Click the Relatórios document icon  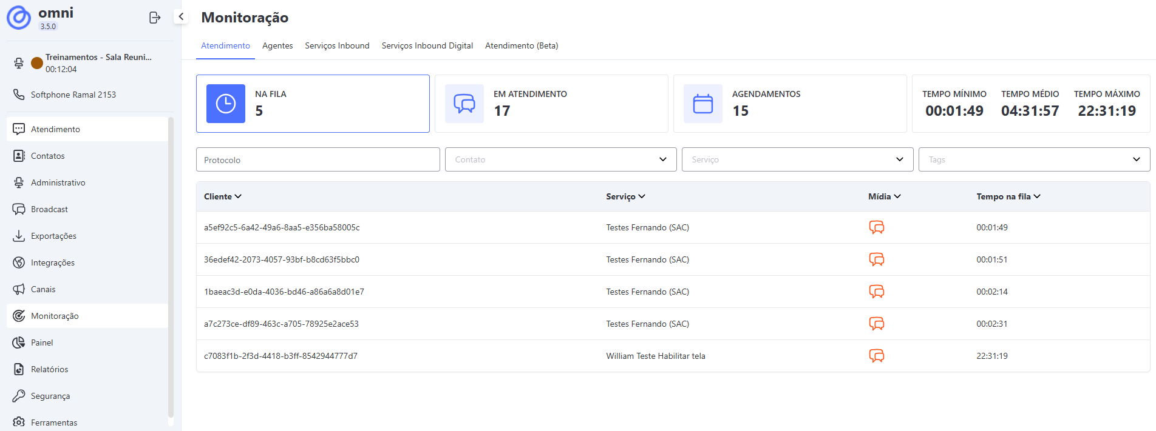(19, 369)
